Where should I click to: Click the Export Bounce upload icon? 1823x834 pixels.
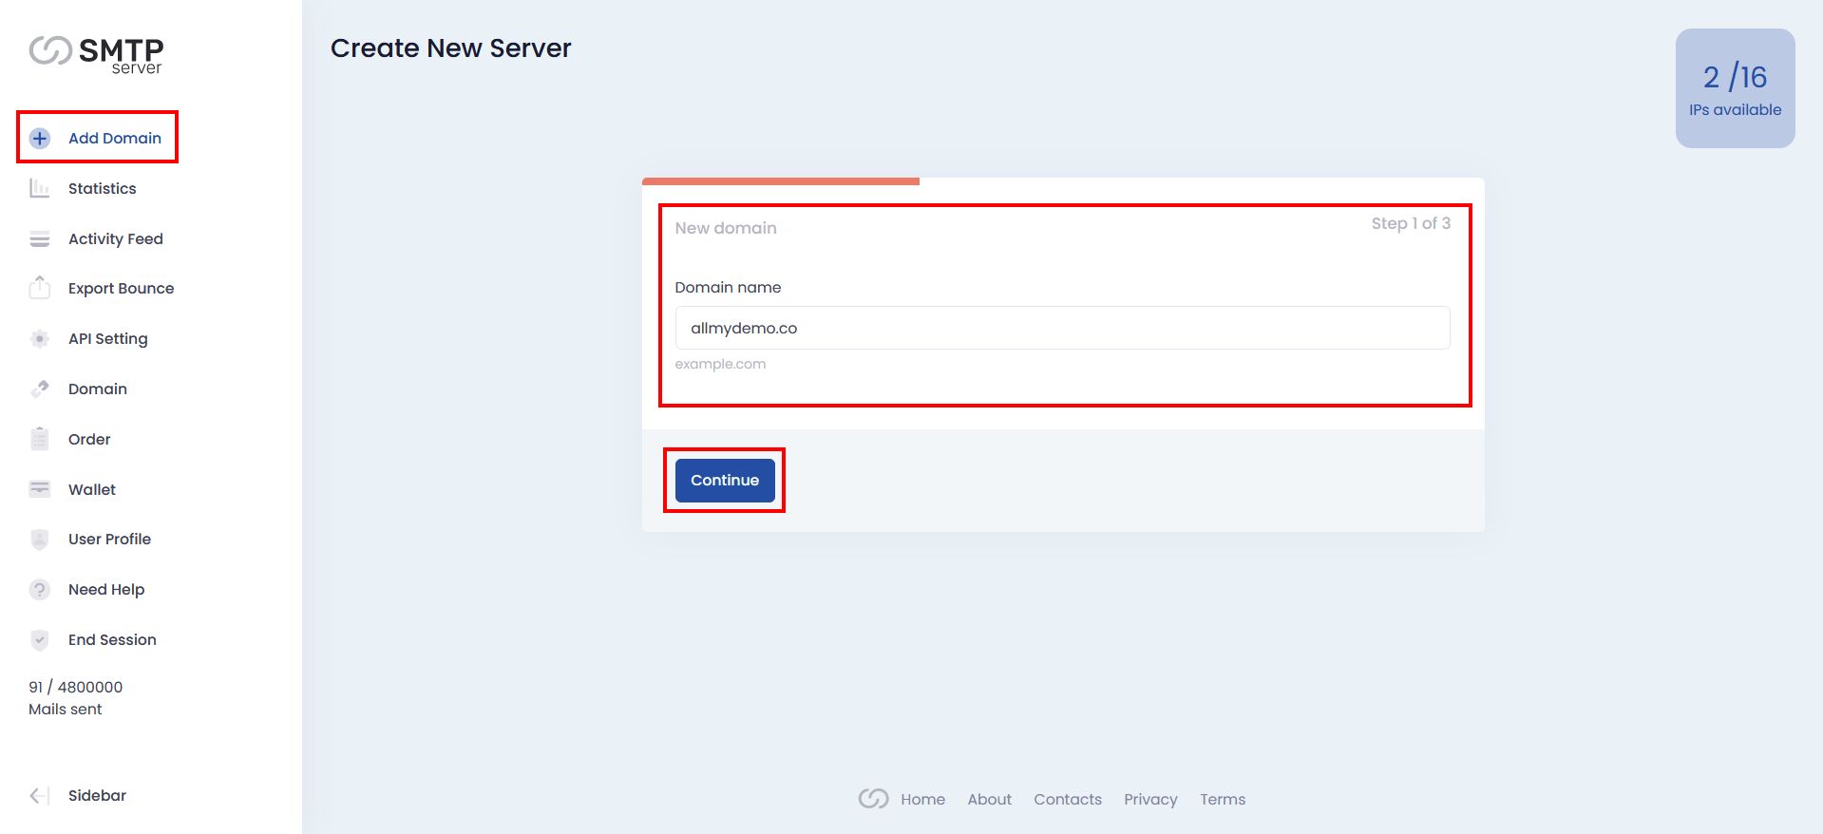[x=40, y=288]
